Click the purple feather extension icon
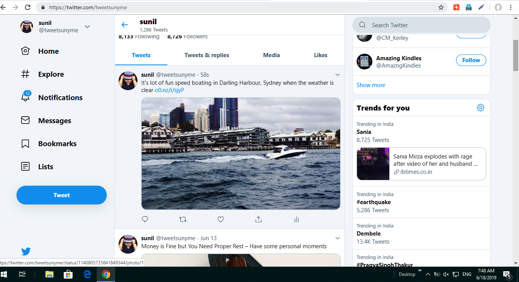The width and height of the screenshot is (519, 282). point(481,7)
